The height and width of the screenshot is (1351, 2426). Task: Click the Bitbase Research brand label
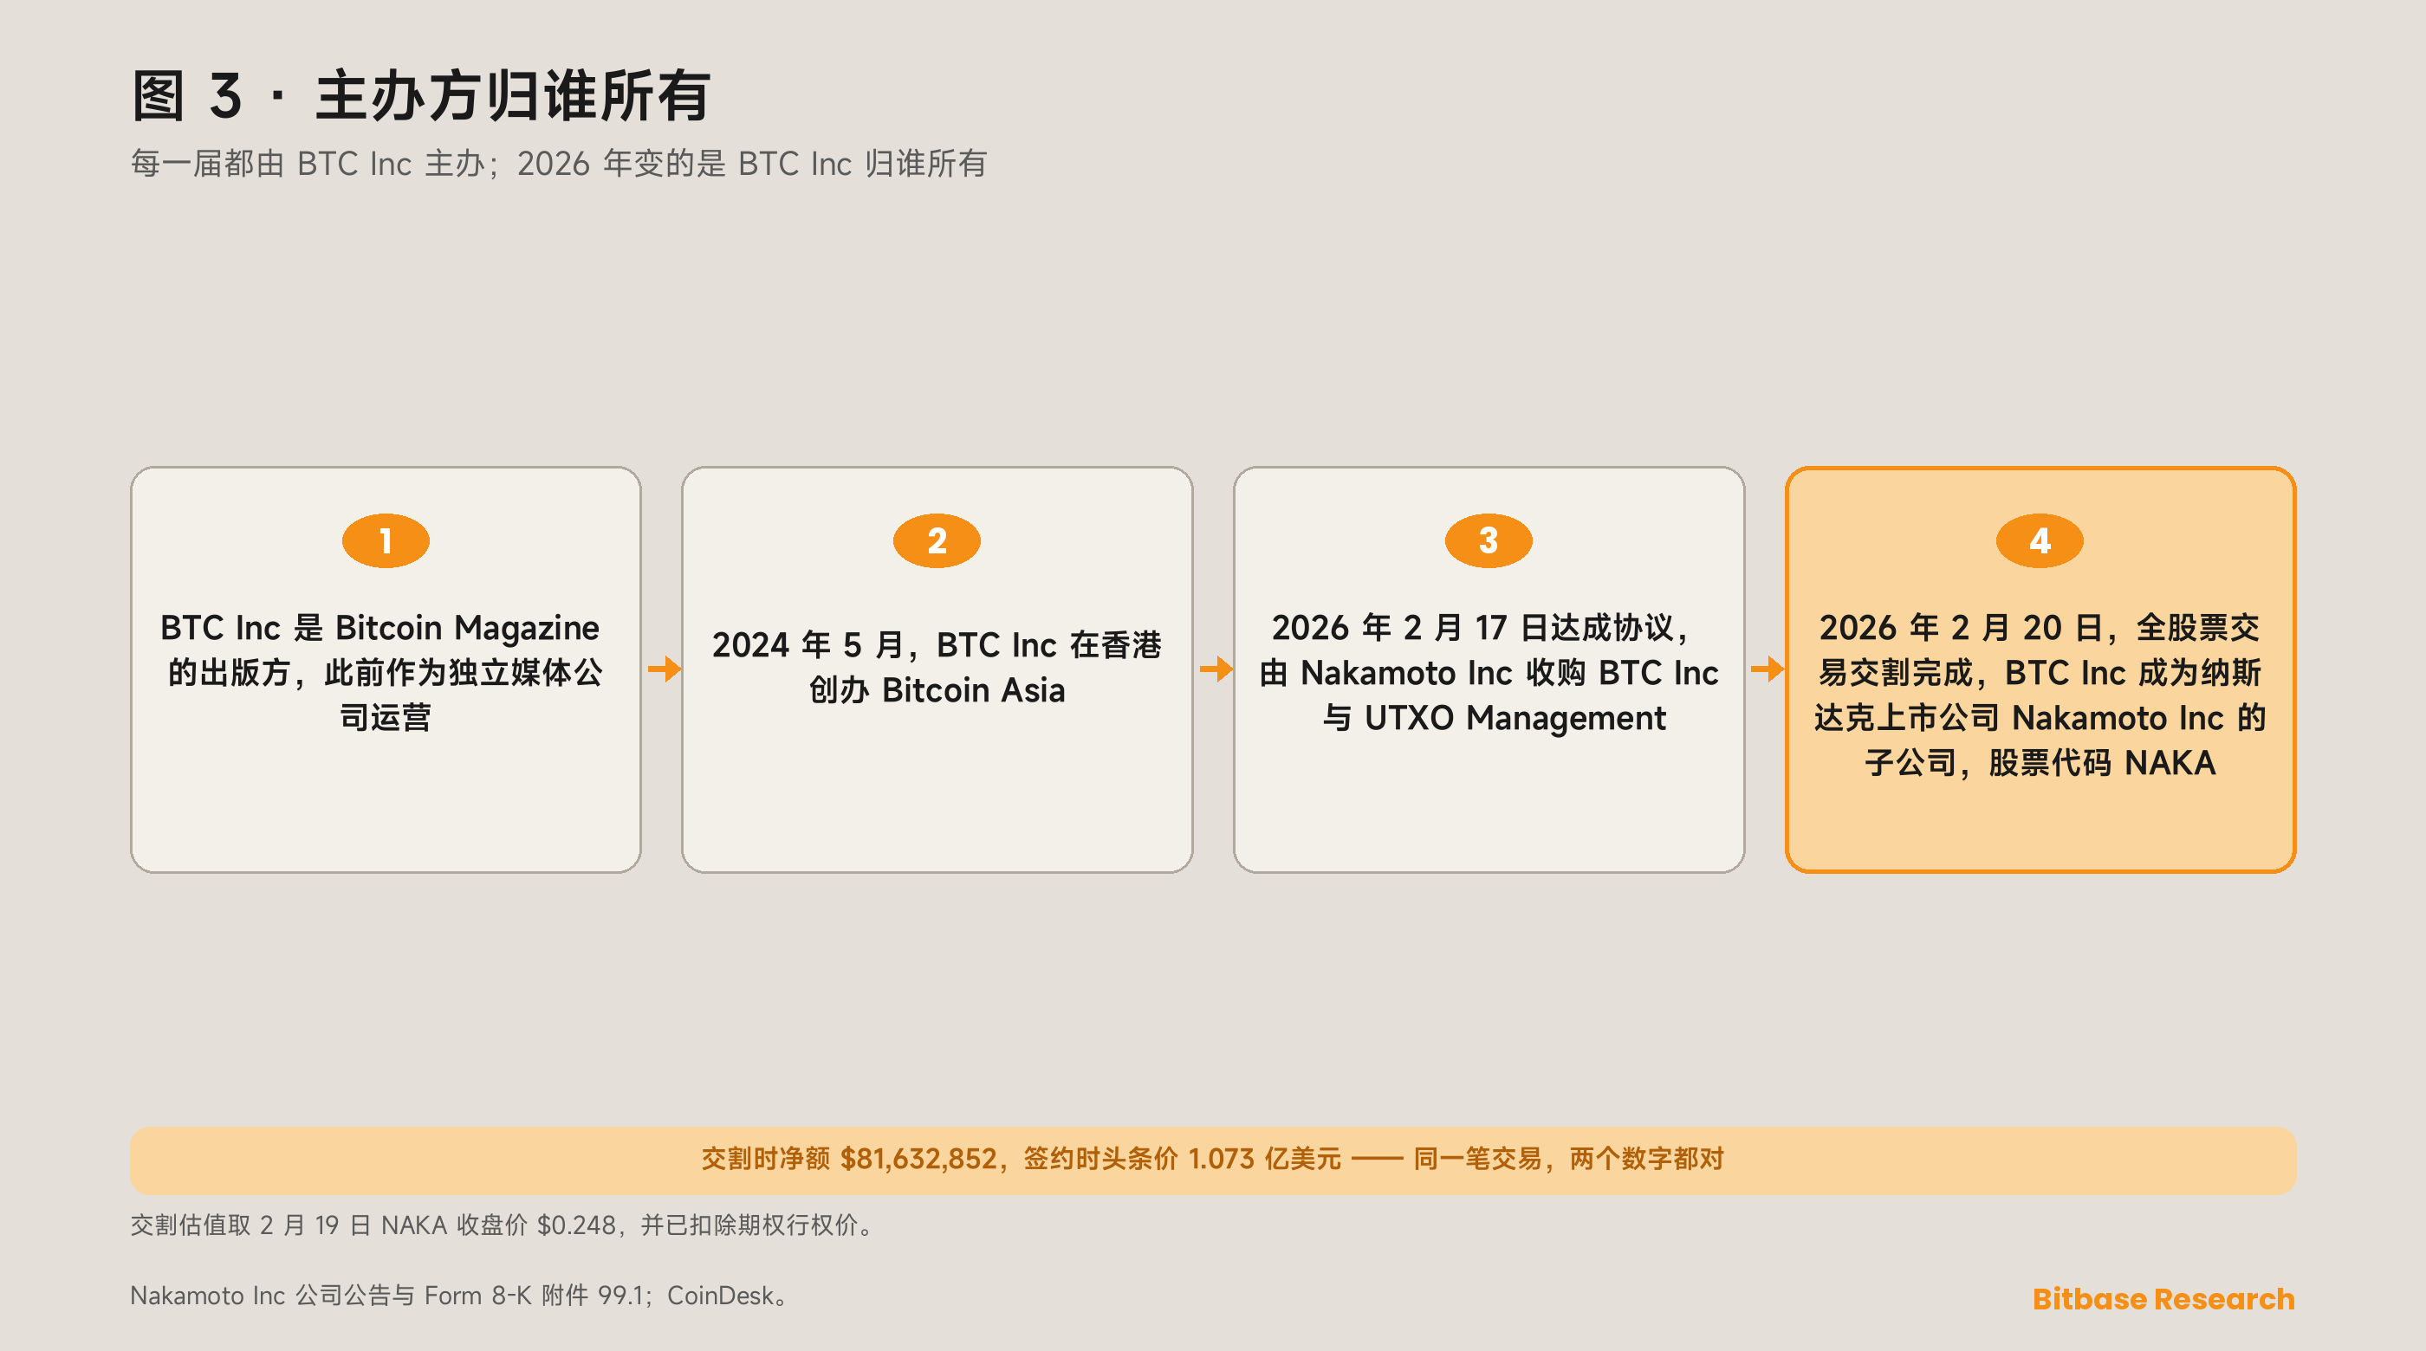[x=2163, y=1298]
